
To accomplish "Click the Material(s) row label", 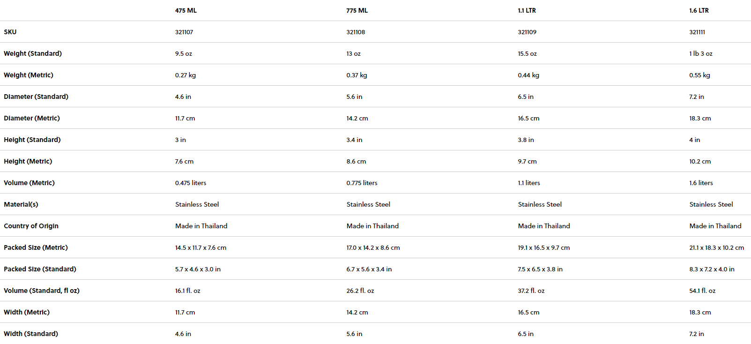I will tap(21, 204).
